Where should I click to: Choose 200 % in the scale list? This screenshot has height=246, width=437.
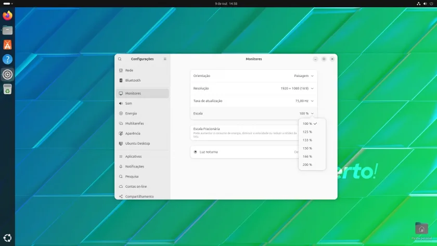(x=312, y=165)
